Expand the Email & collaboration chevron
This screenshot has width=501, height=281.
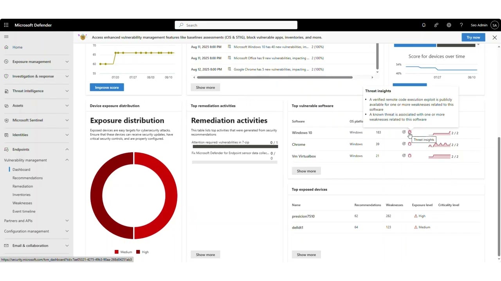[x=67, y=245]
